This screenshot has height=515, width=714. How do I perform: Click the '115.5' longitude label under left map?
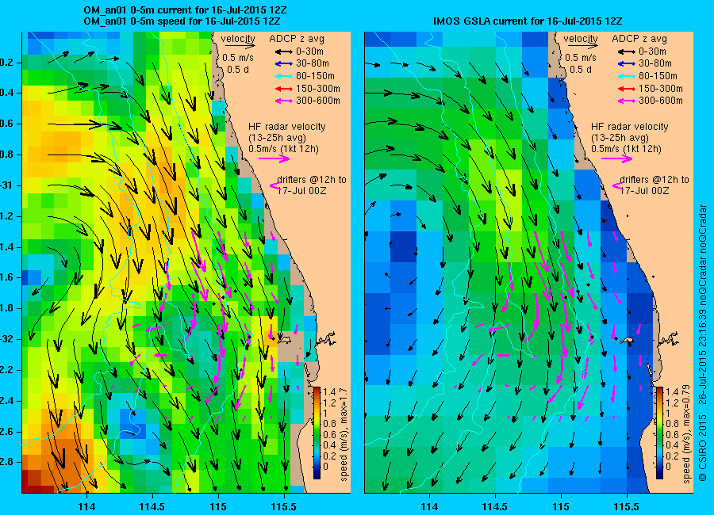click(x=284, y=507)
